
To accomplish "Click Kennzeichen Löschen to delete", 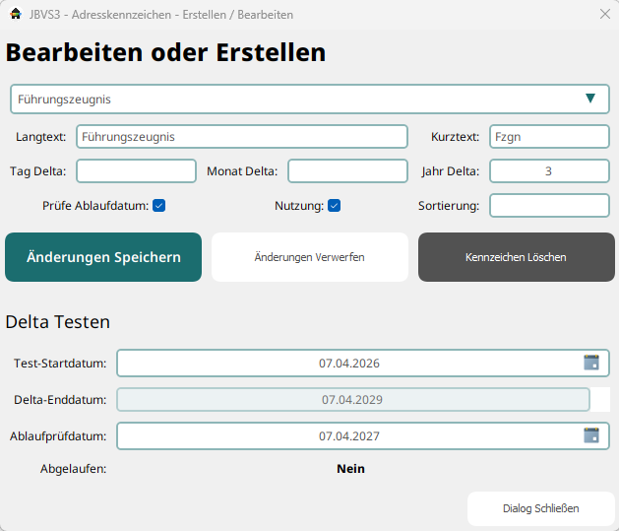I will pyautogui.click(x=516, y=257).
